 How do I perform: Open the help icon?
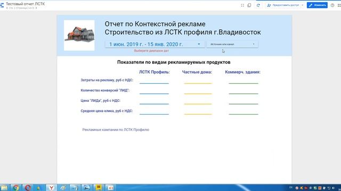coord(332,5)
